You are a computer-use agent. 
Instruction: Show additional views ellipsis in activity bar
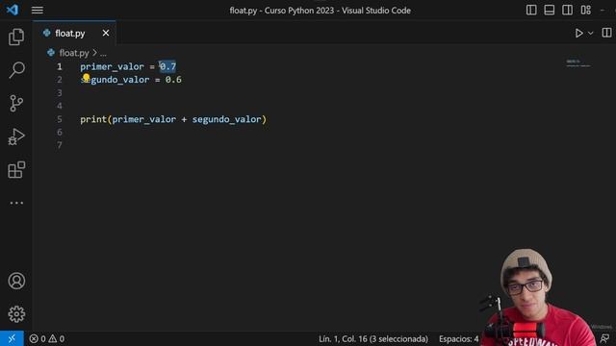pyautogui.click(x=16, y=203)
